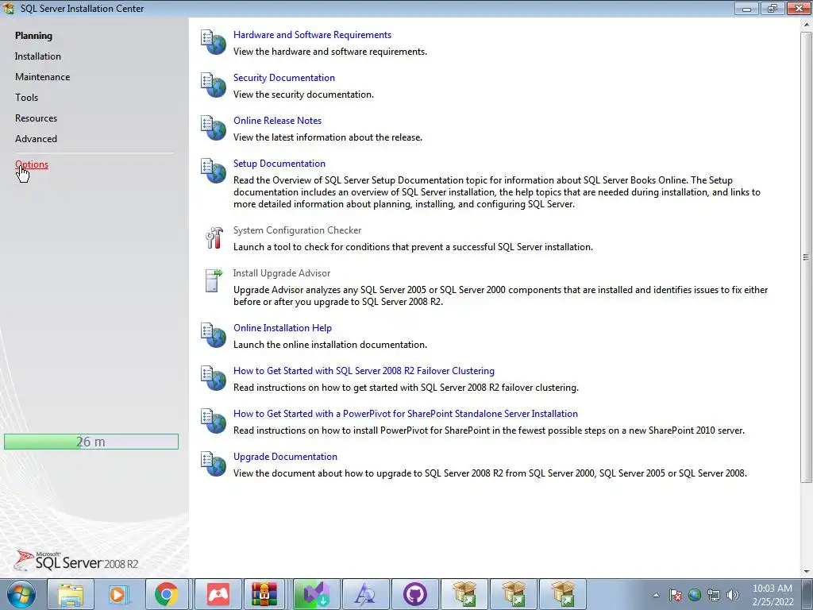Switch to the Tools category

(26, 98)
